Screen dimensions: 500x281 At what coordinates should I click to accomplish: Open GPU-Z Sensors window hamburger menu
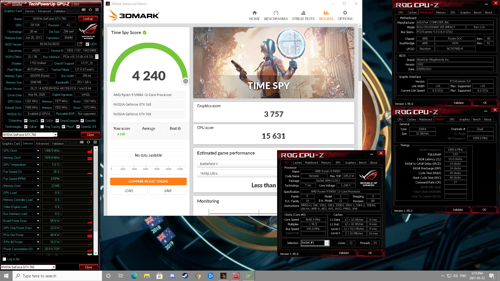(x=95, y=142)
